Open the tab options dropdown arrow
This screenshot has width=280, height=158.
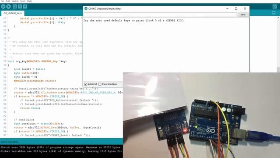274,13
